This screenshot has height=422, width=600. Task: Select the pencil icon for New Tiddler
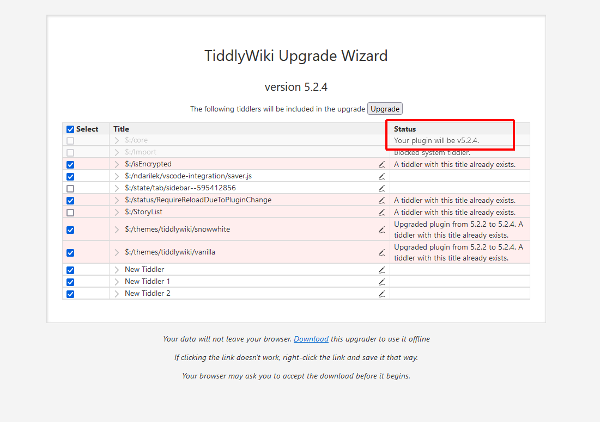pos(381,270)
